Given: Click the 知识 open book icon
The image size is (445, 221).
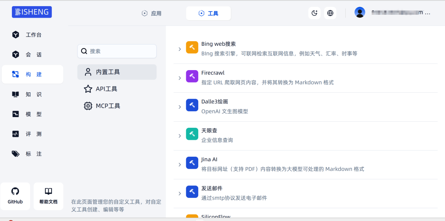Looking at the screenshot, I should 16,94.
